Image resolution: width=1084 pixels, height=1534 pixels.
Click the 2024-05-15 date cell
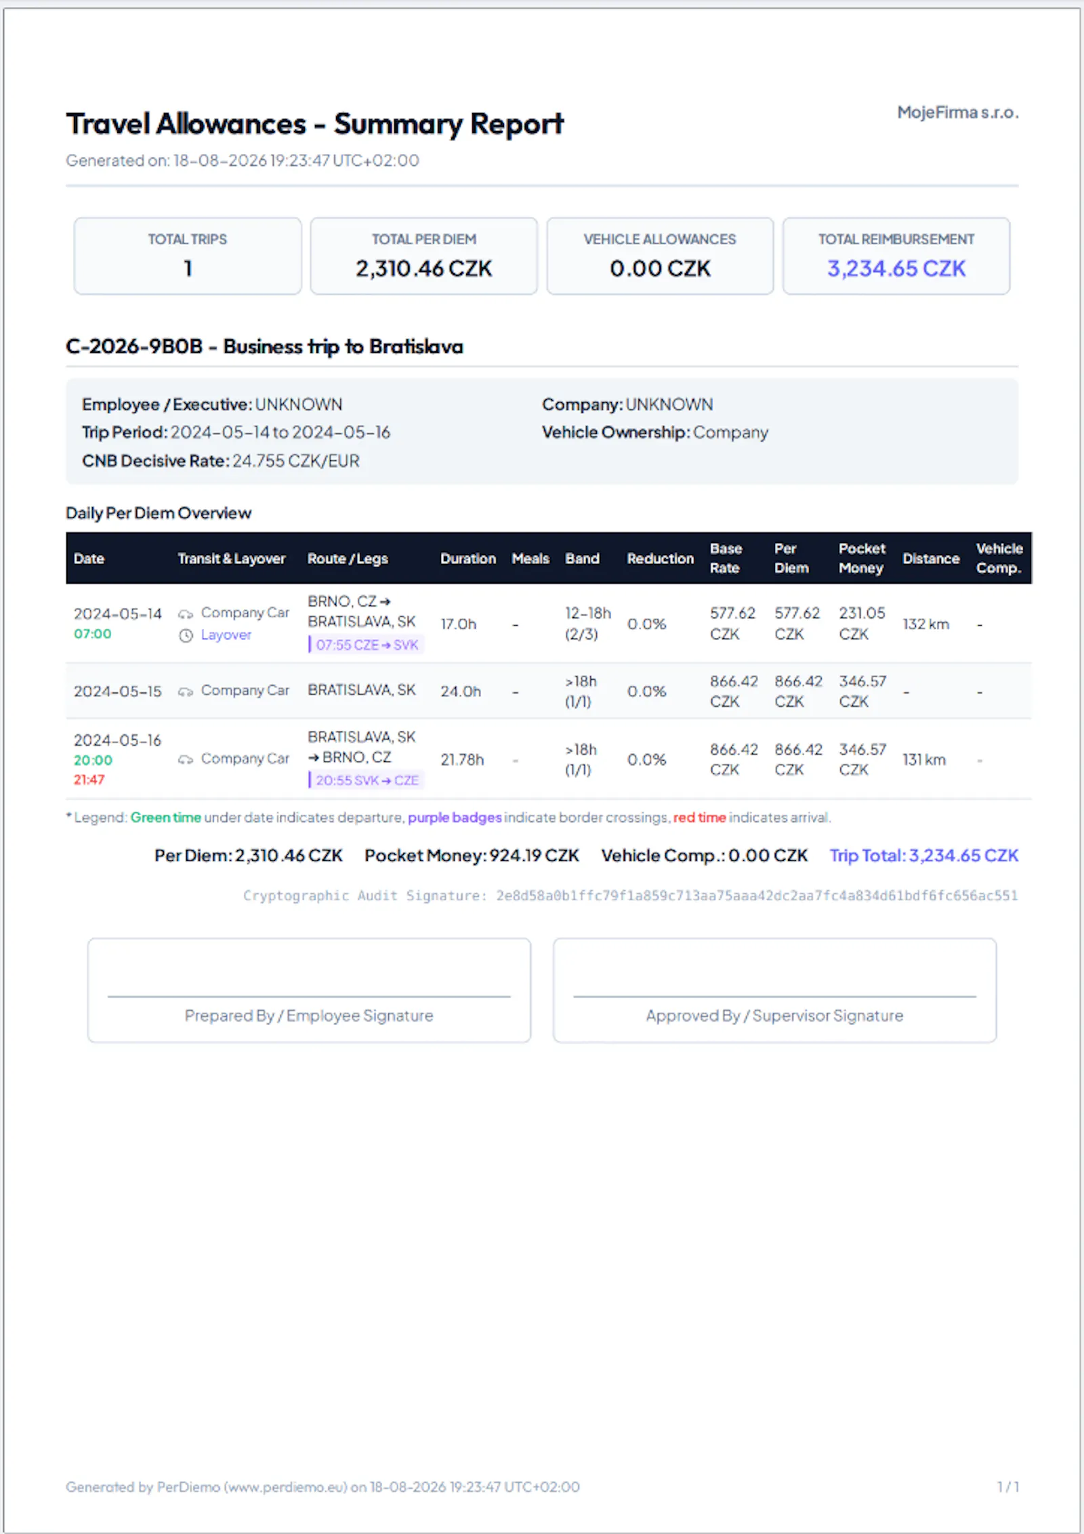(x=118, y=691)
